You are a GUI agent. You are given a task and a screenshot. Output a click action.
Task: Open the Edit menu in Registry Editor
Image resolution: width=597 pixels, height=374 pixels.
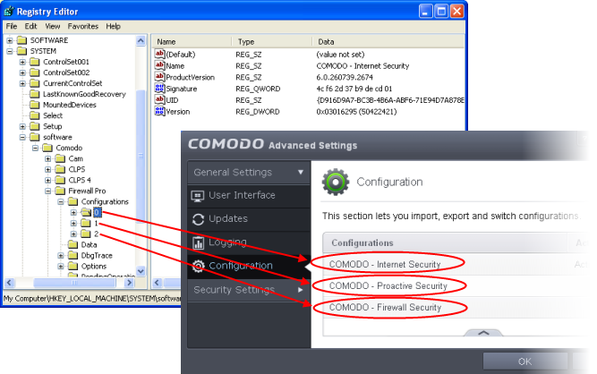[30, 26]
